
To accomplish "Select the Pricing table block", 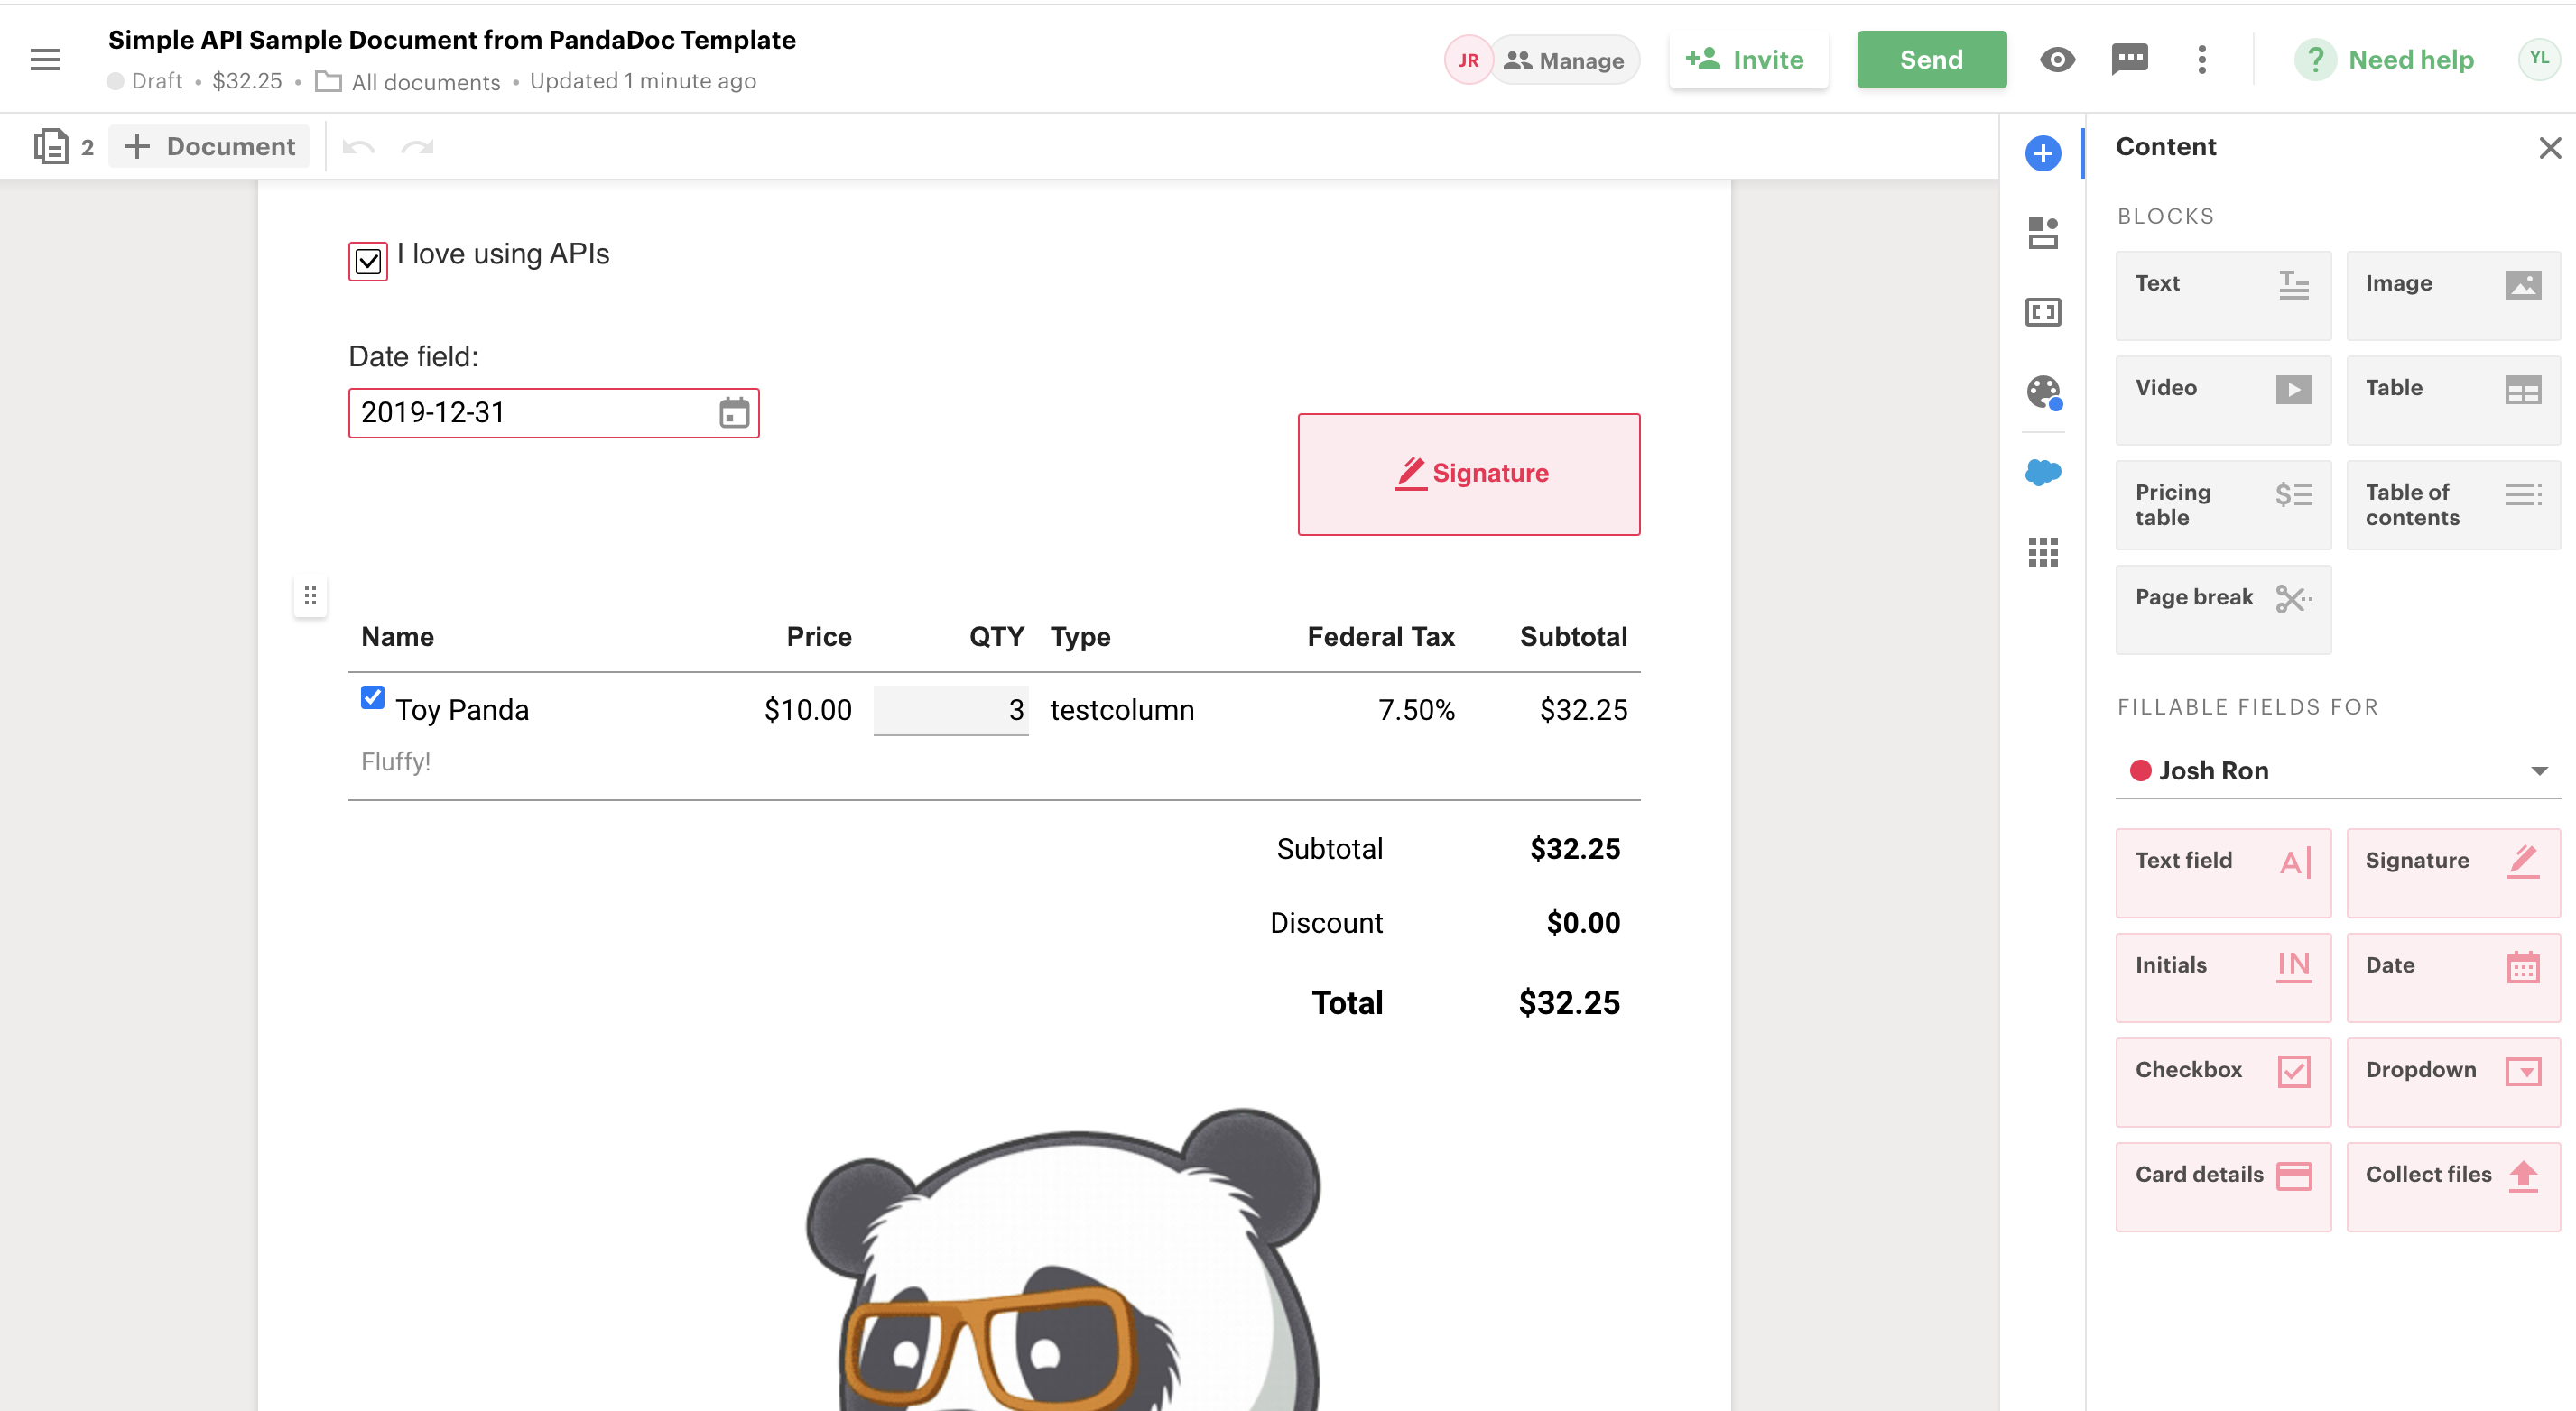I will (2222, 504).
